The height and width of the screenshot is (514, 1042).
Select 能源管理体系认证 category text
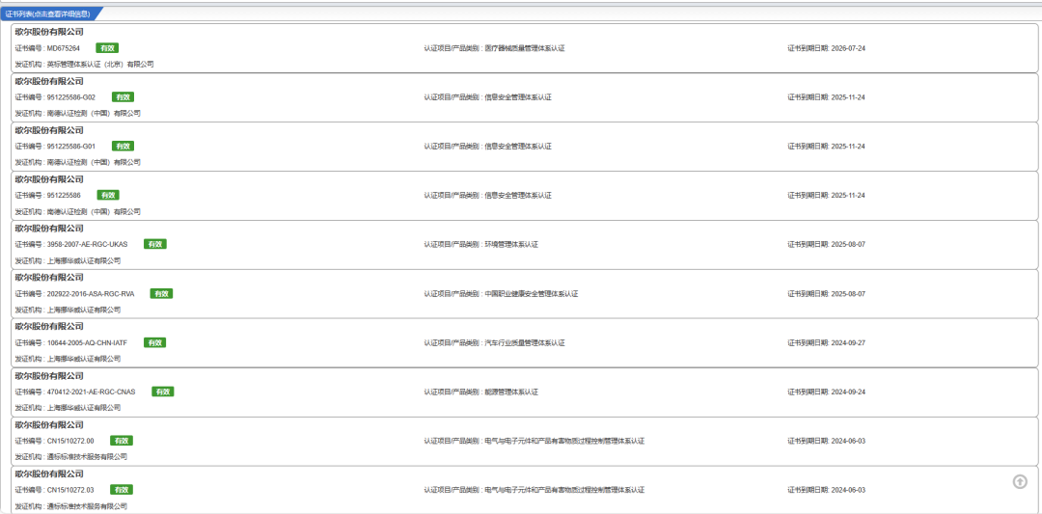click(511, 392)
